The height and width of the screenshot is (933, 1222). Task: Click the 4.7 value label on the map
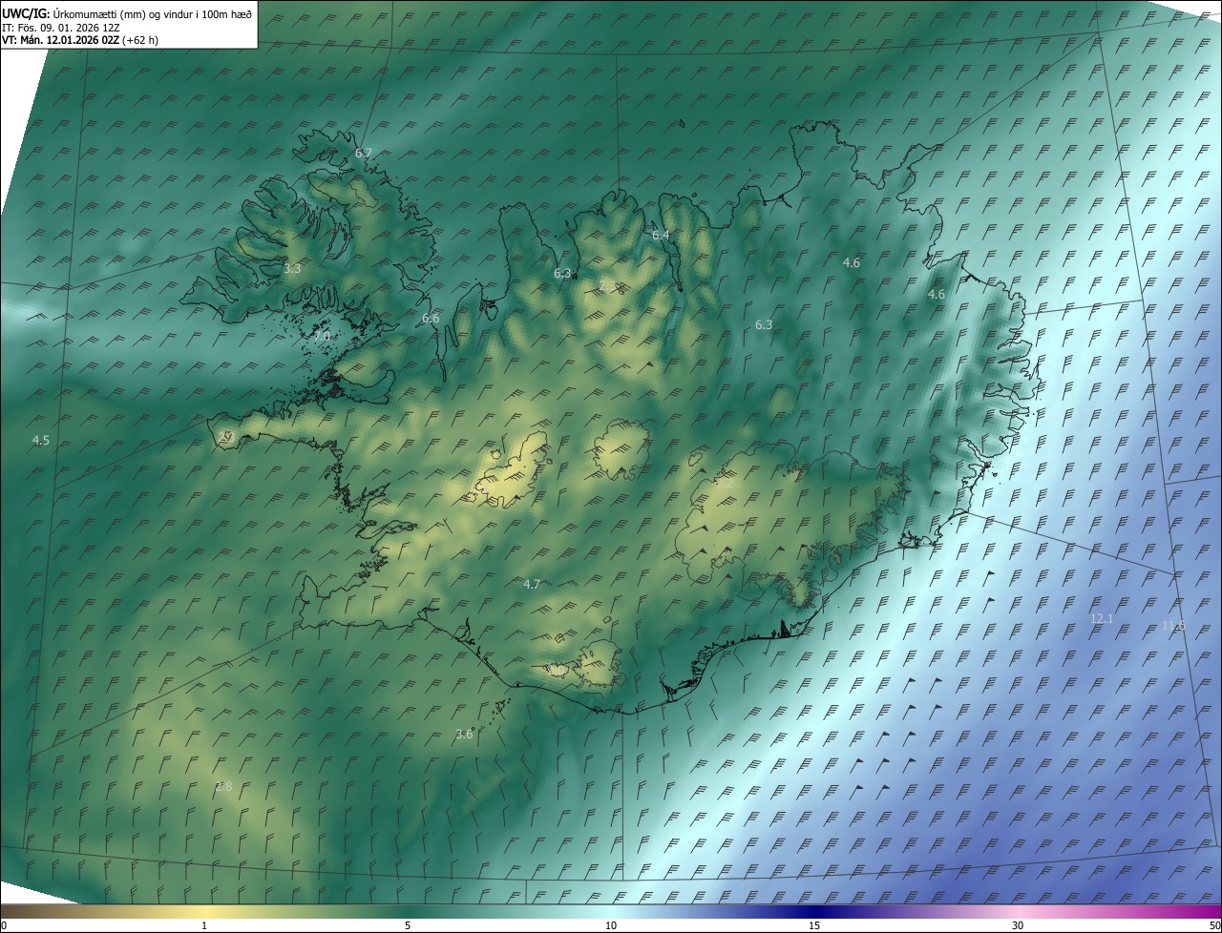(x=532, y=584)
